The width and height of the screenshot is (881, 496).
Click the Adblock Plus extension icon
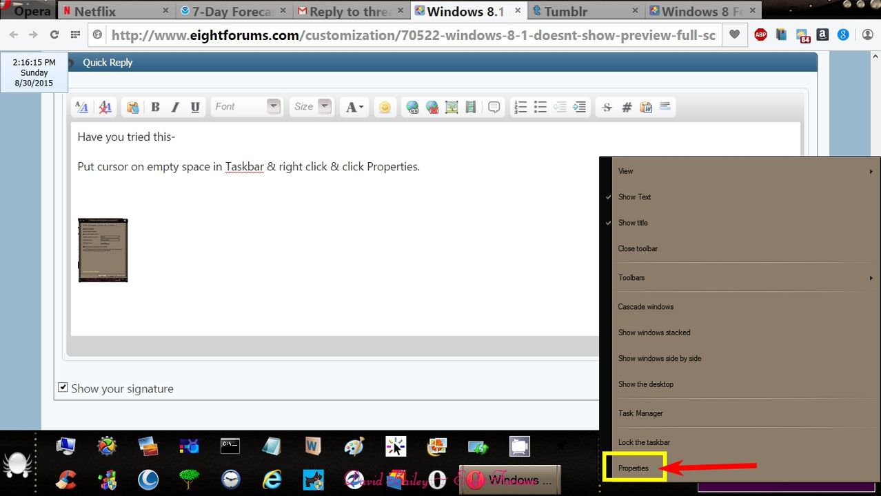[x=760, y=34]
